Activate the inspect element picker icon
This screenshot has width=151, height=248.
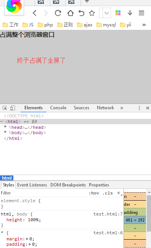pos(5,108)
